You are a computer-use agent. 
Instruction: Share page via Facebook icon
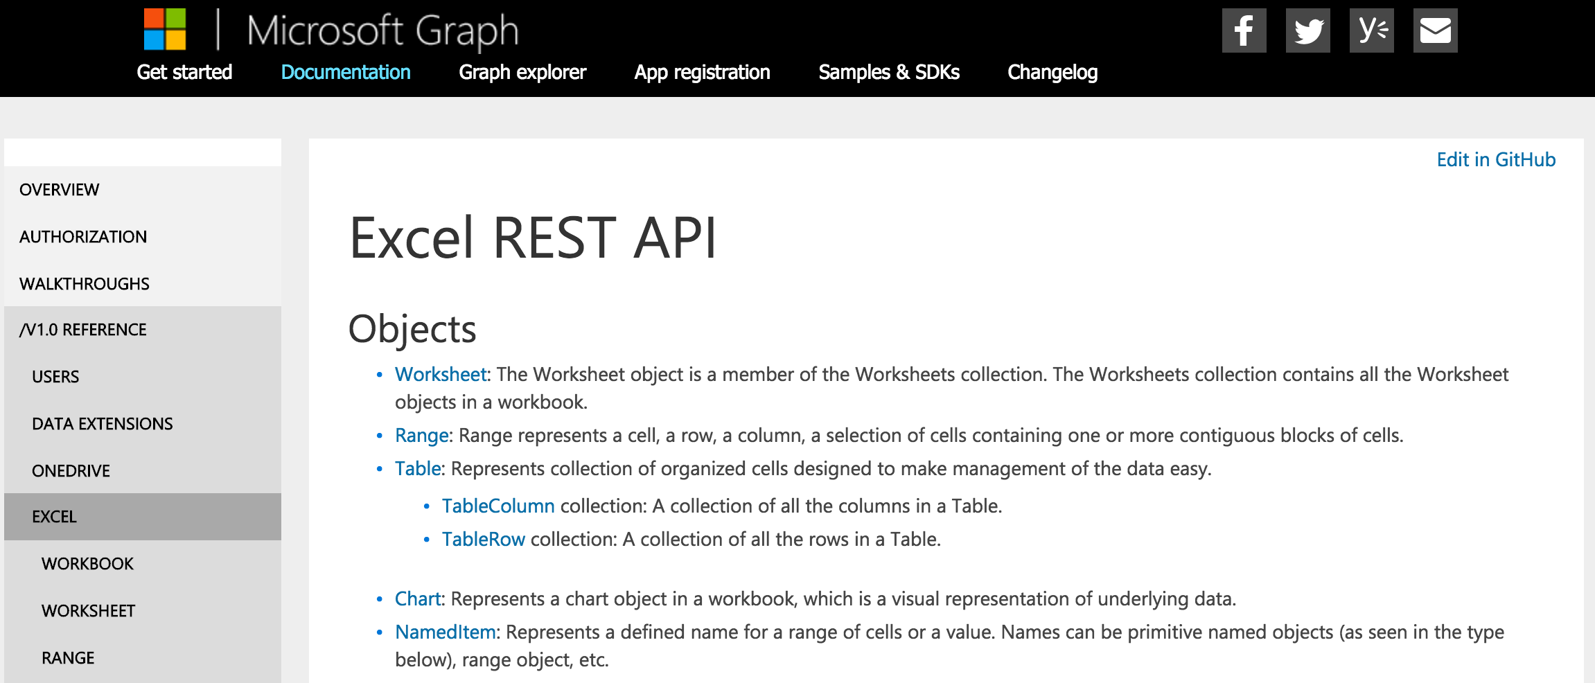pyautogui.click(x=1244, y=30)
